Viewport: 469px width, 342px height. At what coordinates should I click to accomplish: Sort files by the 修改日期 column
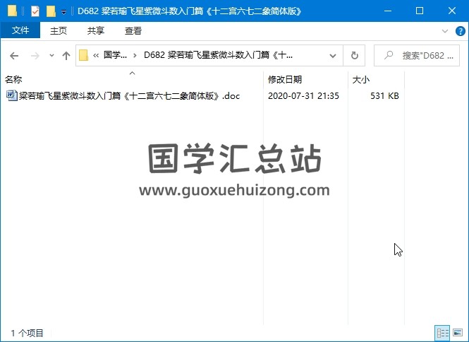pyautogui.click(x=285, y=80)
